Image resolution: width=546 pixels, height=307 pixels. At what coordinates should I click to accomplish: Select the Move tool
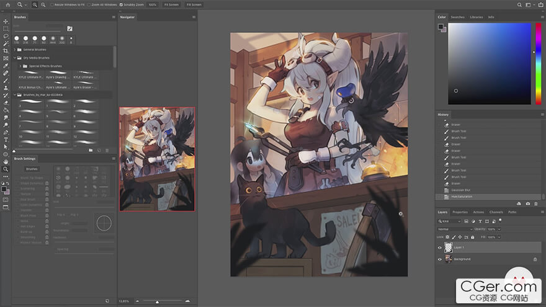[x=6, y=21]
